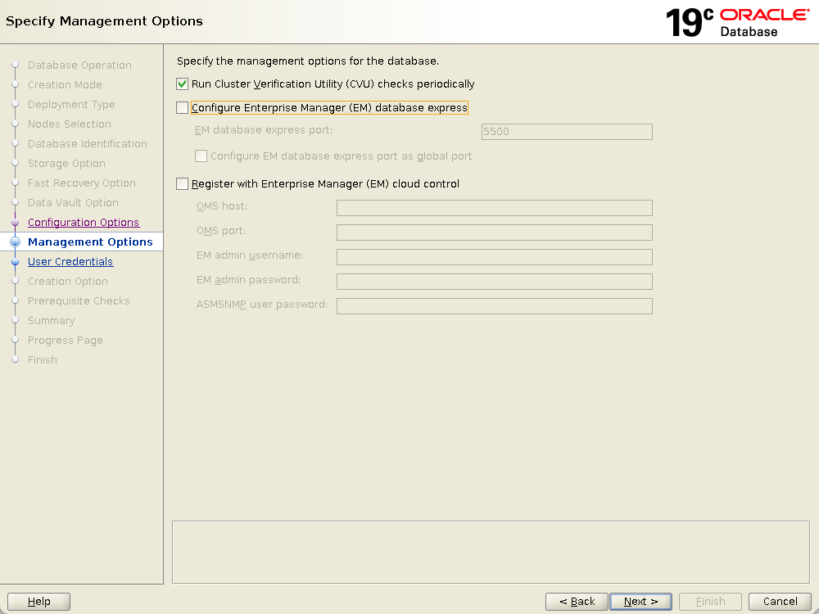Click the Management Options step bullet icon
The image size is (819, 614).
tap(15, 242)
